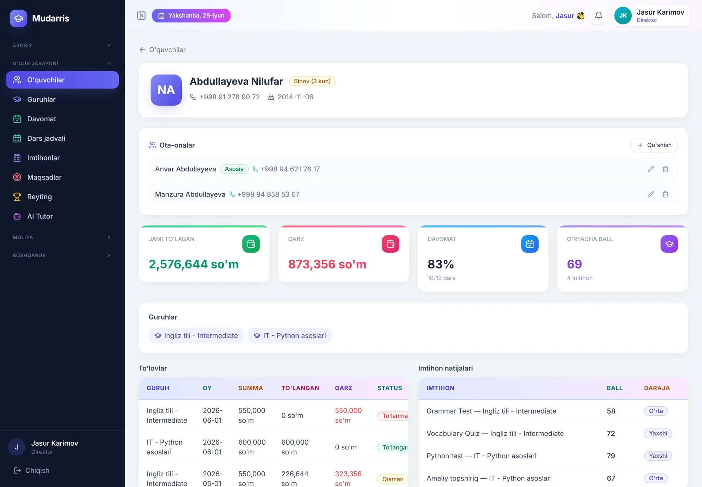Open the notifications bell
Screen dimensions: 702x487
598,16
